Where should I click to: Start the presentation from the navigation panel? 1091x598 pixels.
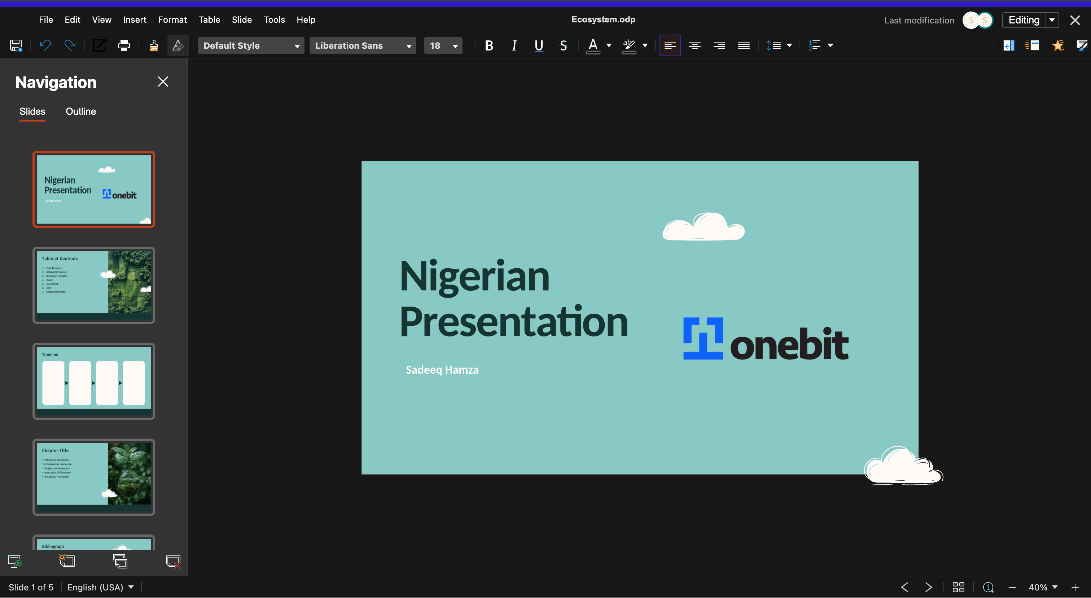point(14,561)
